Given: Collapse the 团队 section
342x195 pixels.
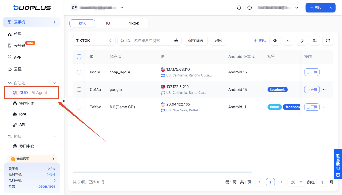Looking at the screenshot, I should [x=54, y=136].
